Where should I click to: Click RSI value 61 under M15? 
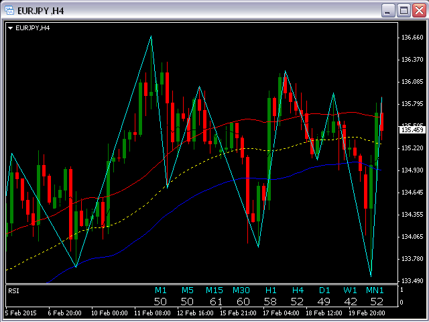[215, 302]
